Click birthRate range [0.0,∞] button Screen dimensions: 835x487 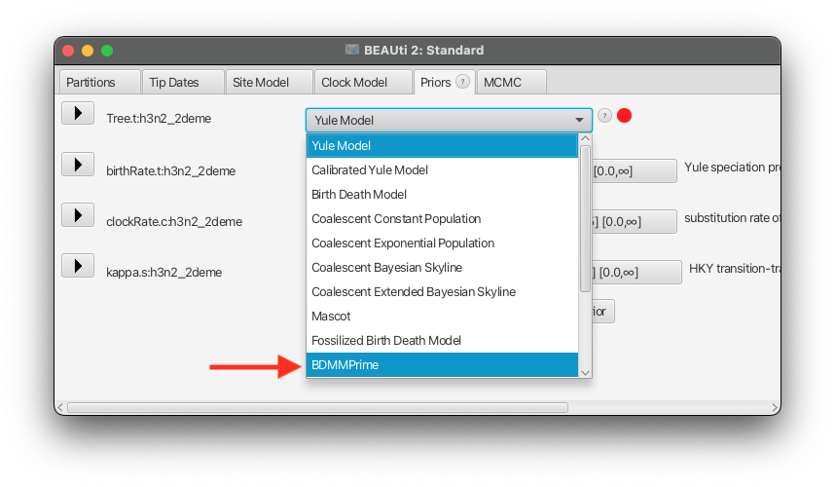click(x=634, y=171)
